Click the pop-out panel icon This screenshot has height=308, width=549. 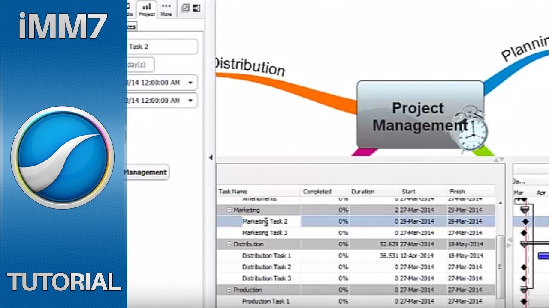click(x=186, y=8)
